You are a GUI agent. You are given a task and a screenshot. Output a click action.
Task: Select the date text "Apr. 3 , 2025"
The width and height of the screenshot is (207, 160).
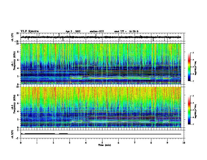pyautogui.click(x=73, y=31)
